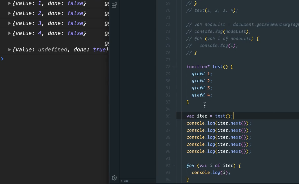Click 'yield 1;' on line 79
Viewport: 299px width, 184px height.
tap(202, 74)
